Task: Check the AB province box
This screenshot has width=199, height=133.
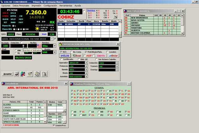Action: point(72,112)
